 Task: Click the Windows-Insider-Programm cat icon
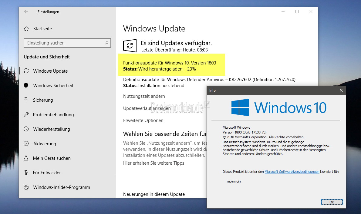(x=26, y=187)
